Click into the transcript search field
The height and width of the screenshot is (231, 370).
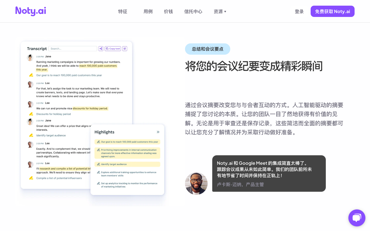(x=73, y=49)
